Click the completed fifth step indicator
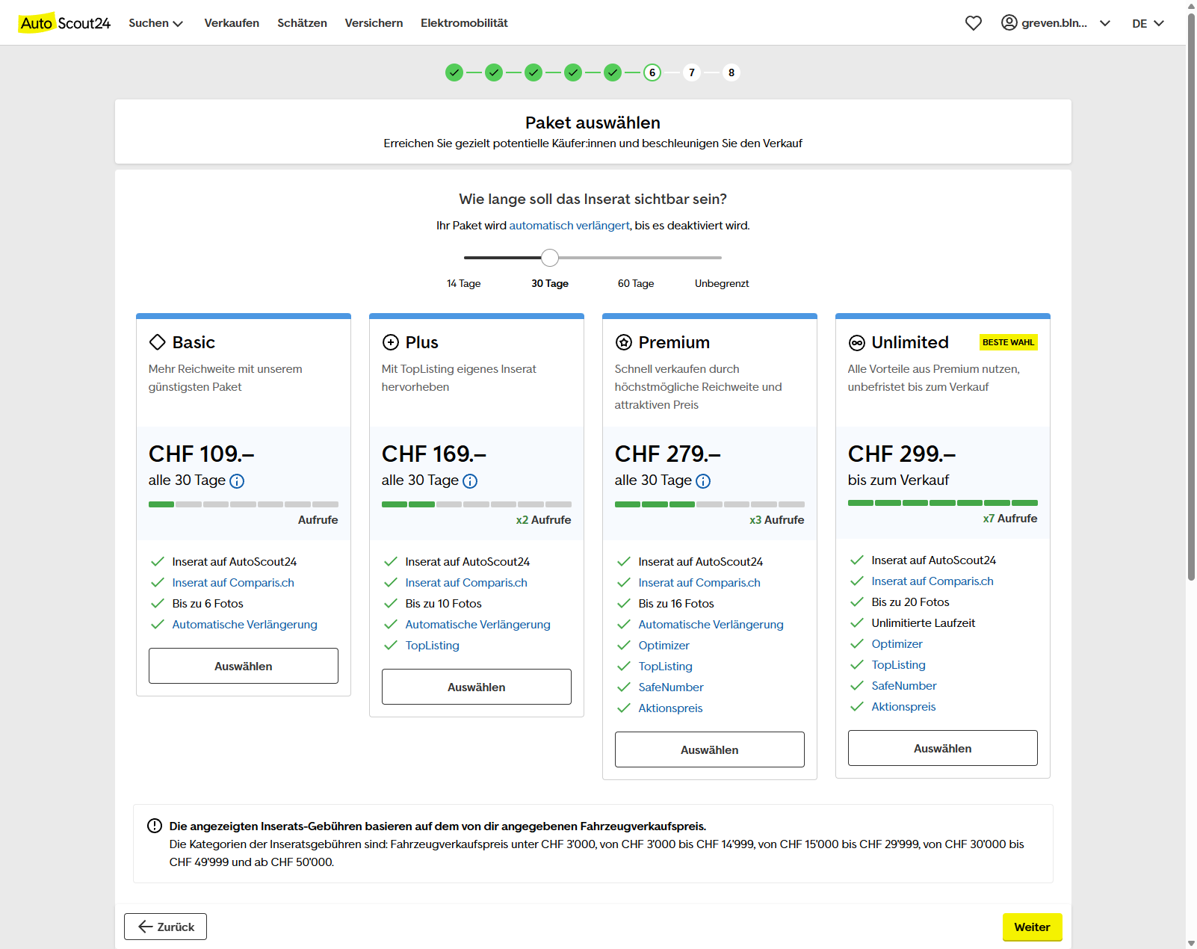 point(613,72)
